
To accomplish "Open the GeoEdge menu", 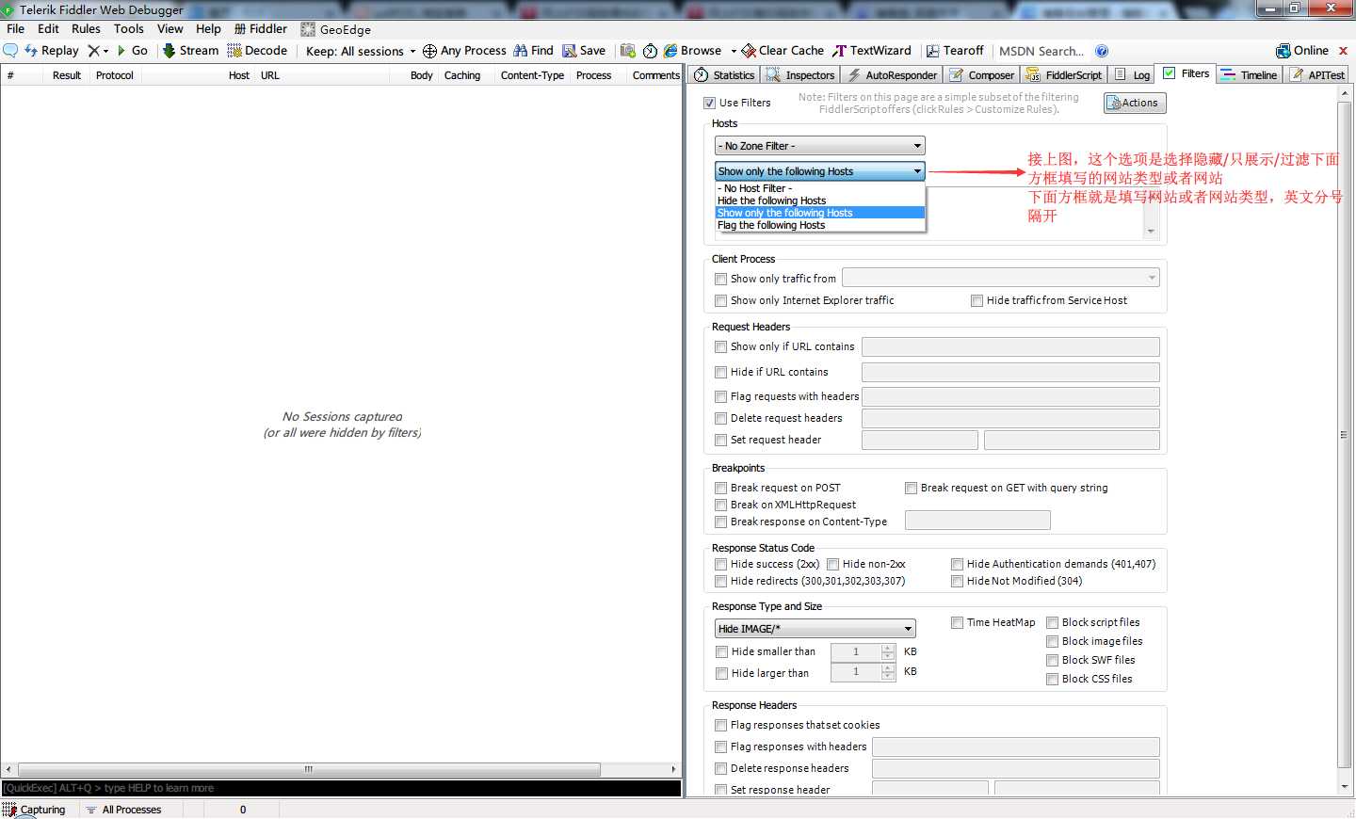I will coord(335,29).
